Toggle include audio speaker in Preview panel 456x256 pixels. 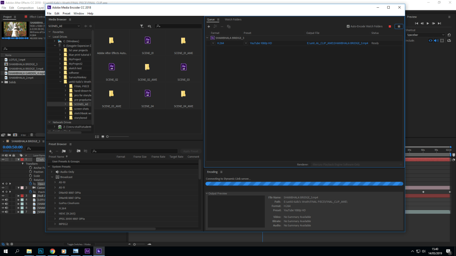(436, 41)
